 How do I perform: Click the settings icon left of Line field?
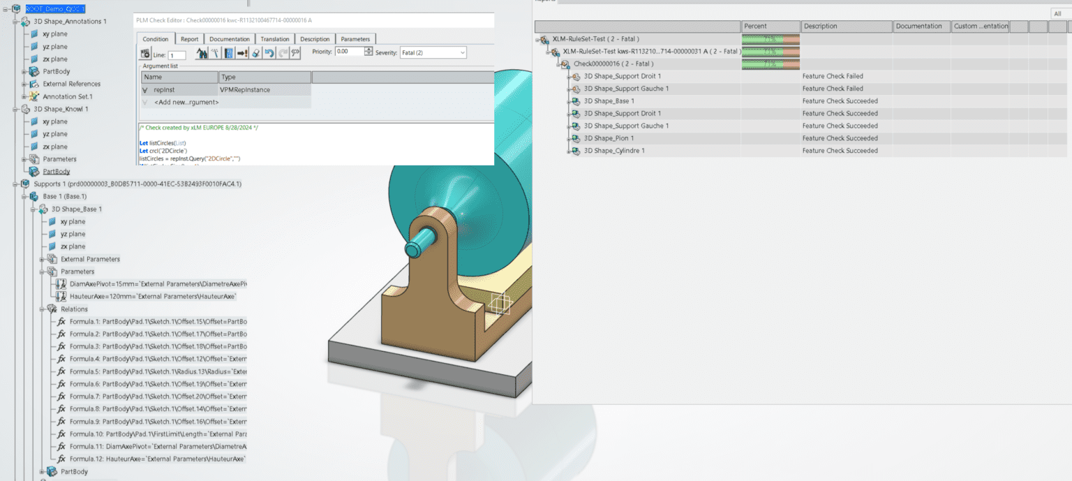pos(145,54)
